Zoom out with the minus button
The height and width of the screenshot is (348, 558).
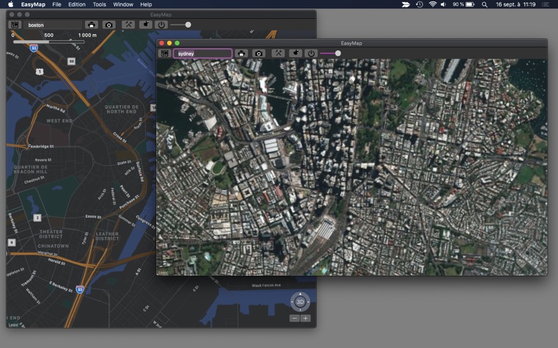click(x=295, y=318)
